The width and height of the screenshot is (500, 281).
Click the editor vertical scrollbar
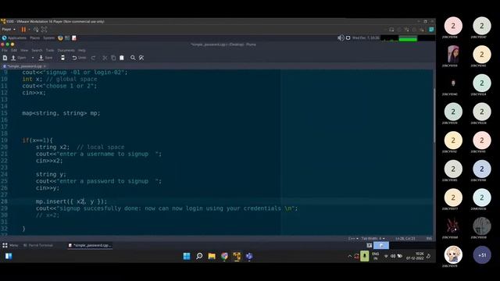point(434,115)
